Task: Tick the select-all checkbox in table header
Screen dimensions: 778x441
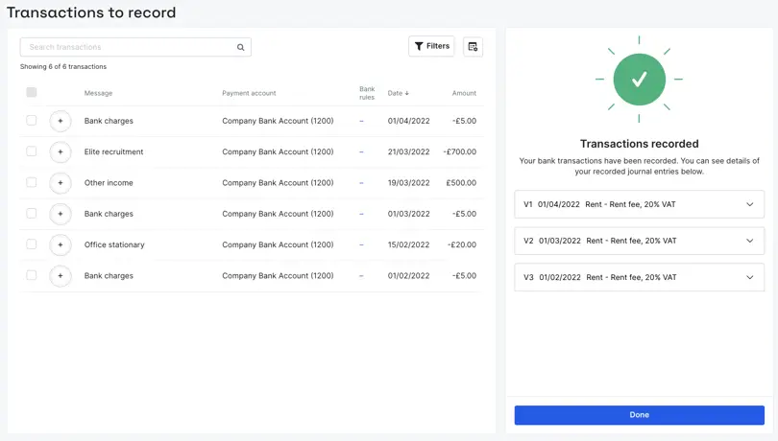Action: coord(32,92)
